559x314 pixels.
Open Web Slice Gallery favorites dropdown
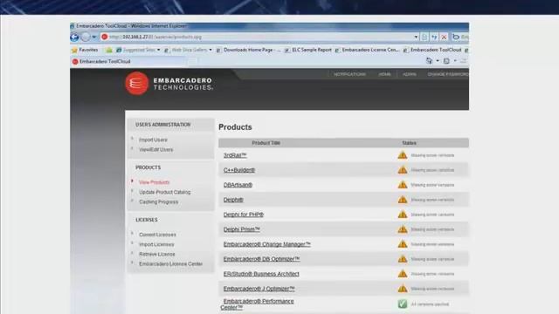(188, 51)
